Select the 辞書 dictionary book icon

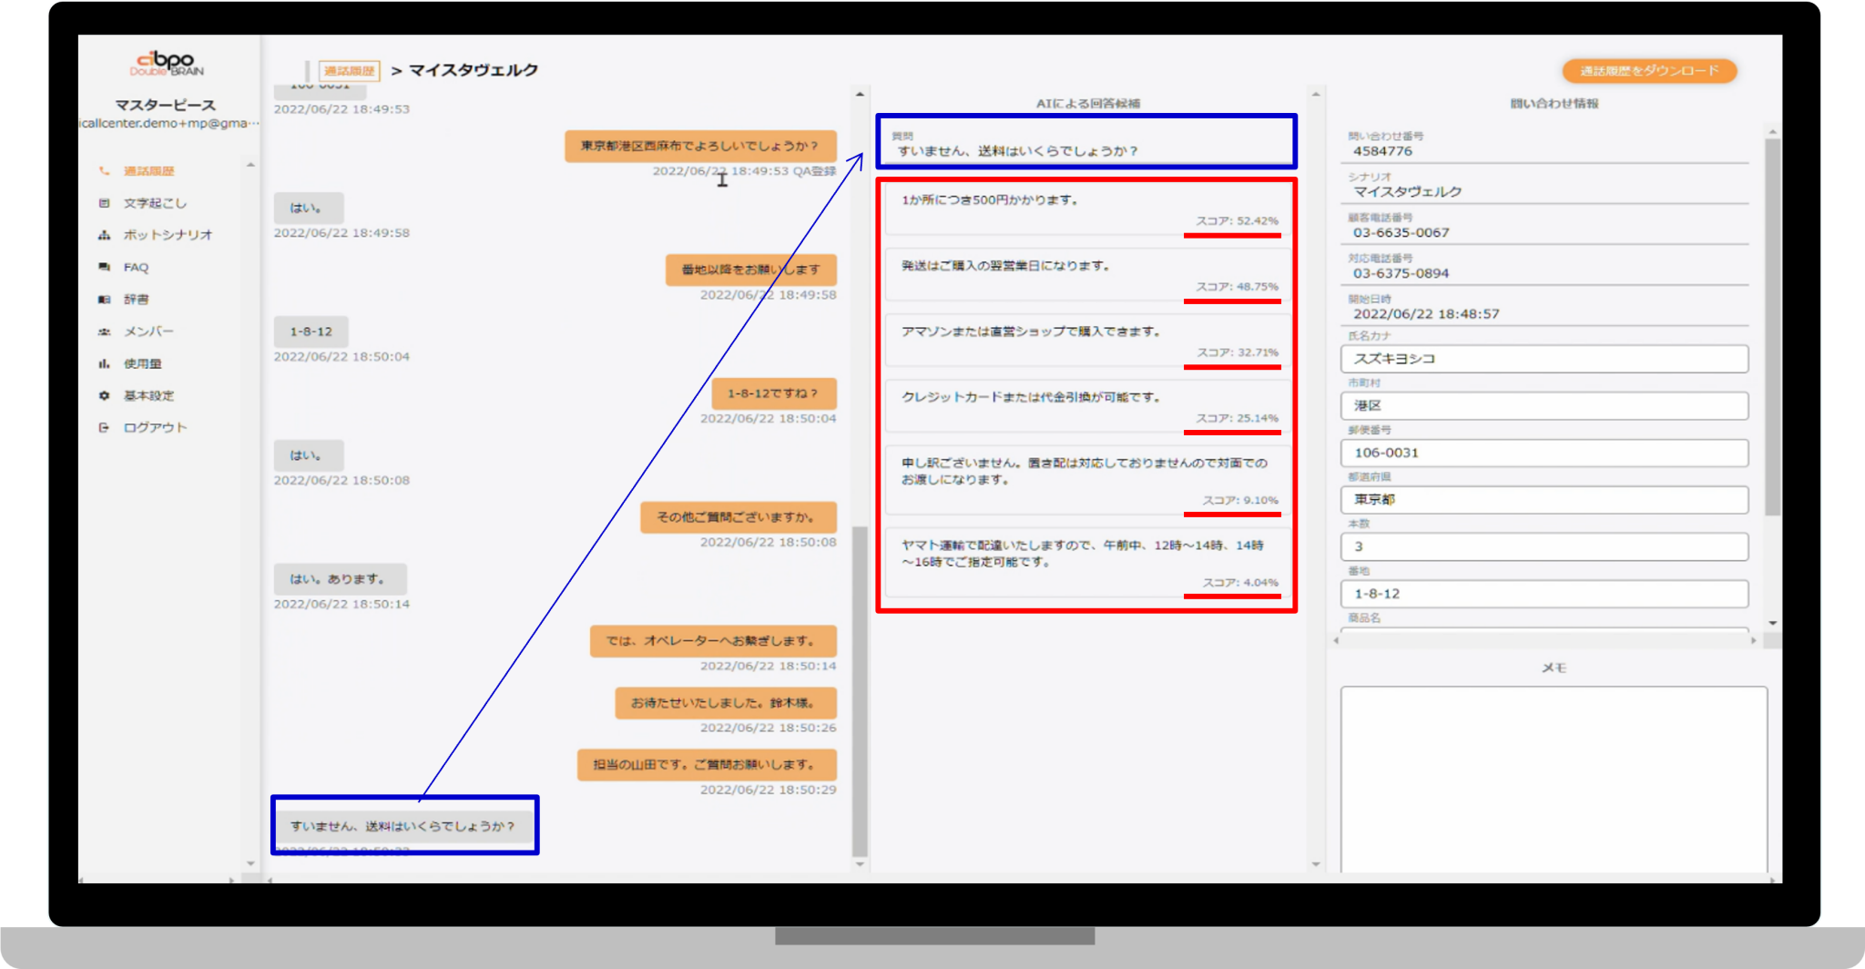[x=105, y=299]
